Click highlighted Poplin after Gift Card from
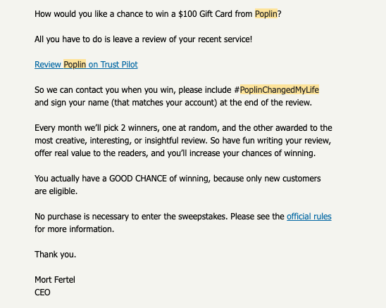Screen dimensions: 386x308 pos(266,14)
